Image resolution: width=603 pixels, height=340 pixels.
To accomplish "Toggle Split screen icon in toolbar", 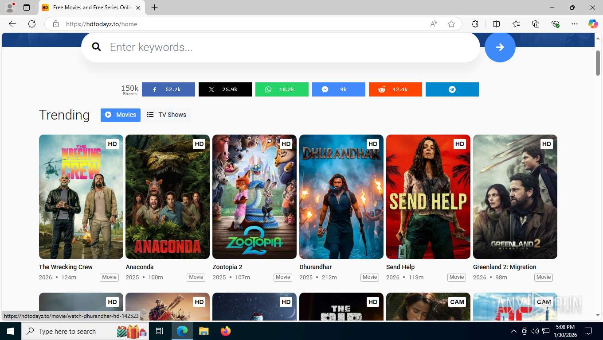I will 496,24.
